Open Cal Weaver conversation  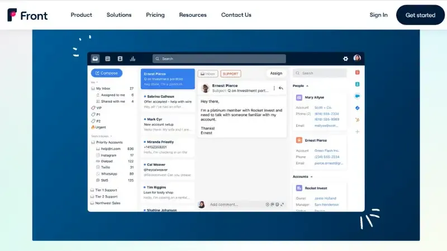168,170
